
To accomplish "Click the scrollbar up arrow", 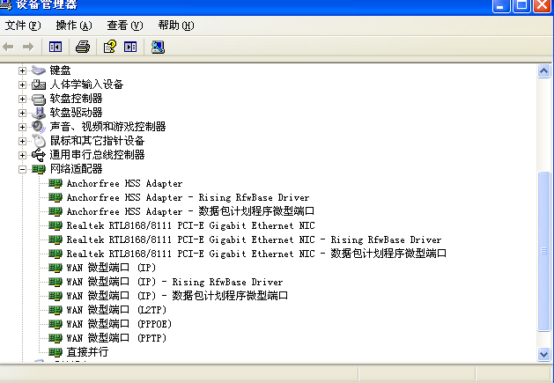I will (x=543, y=71).
